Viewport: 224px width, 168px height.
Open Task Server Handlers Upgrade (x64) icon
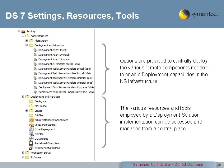[x=35, y=87]
